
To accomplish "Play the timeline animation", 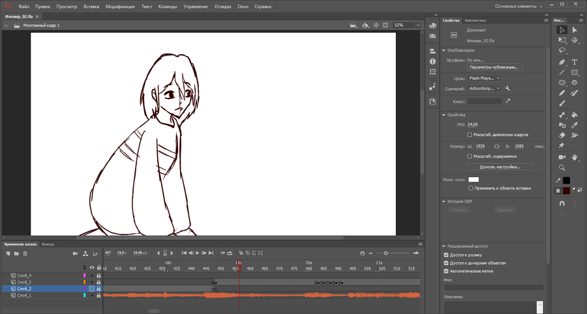I will tap(197, 253).
